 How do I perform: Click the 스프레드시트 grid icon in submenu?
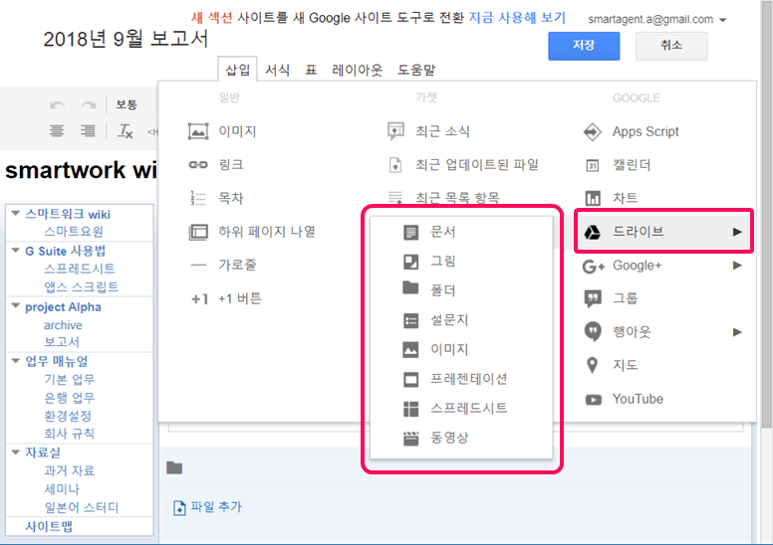click(x=410, y=409)
